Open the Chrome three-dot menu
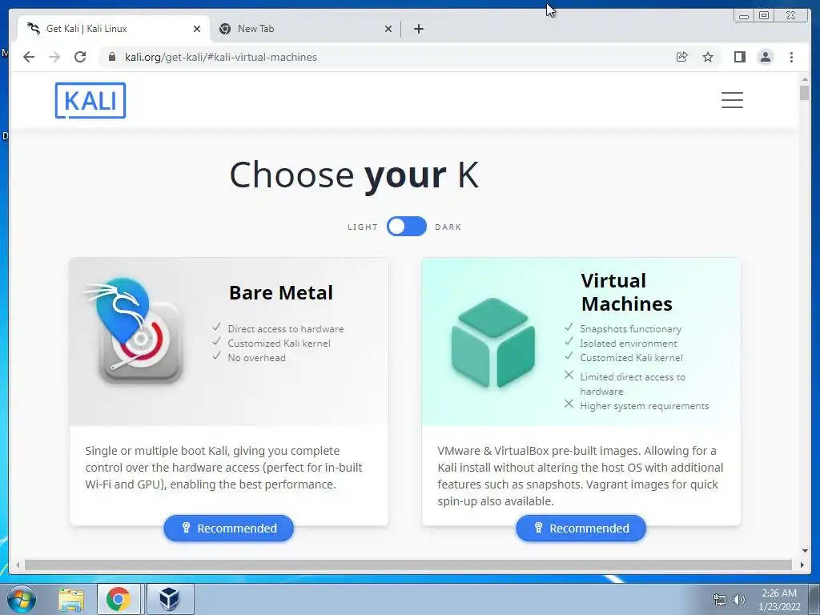The height and width of the screenshot is (615, 820). [791, 57]
